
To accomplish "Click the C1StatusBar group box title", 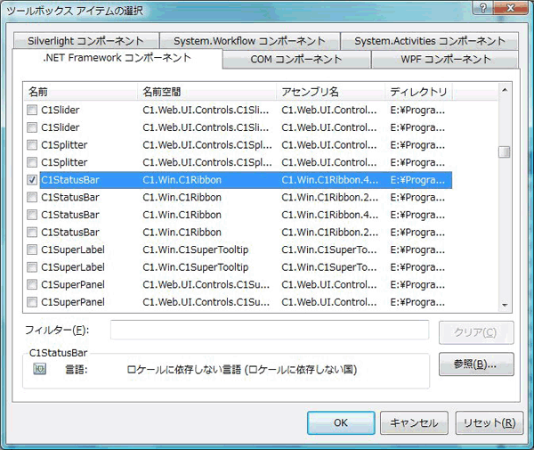I will point(58,353).
